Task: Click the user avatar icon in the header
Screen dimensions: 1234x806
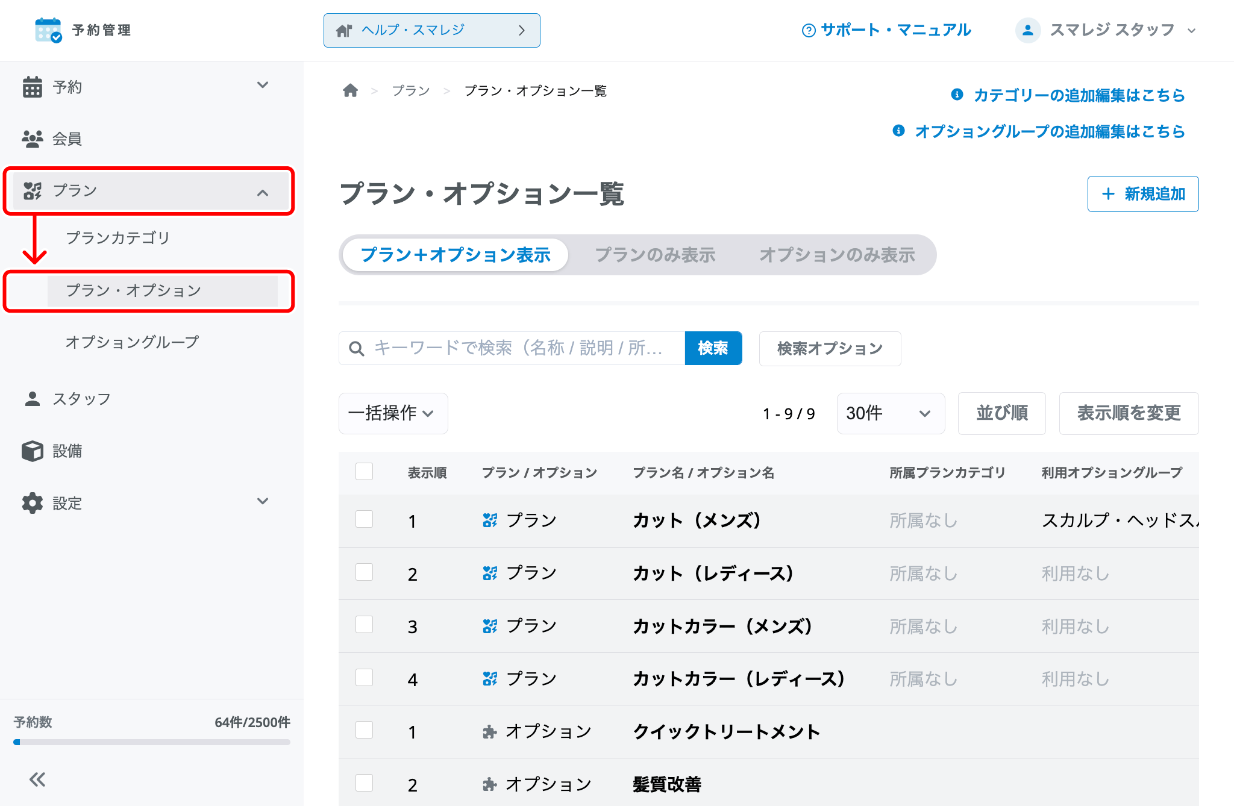Action: point(1028,30)
